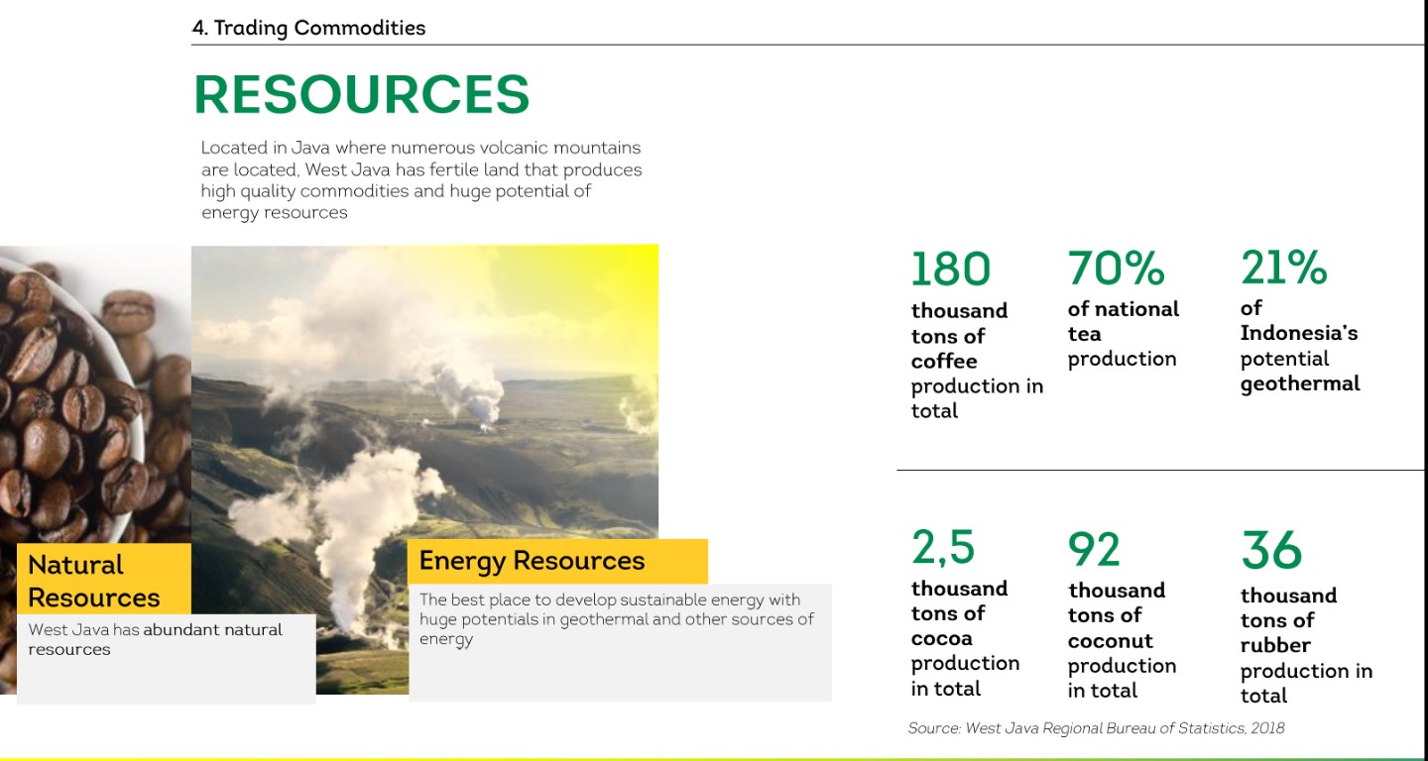Click the 92 coconut statistic number

tap(1094, 549)
